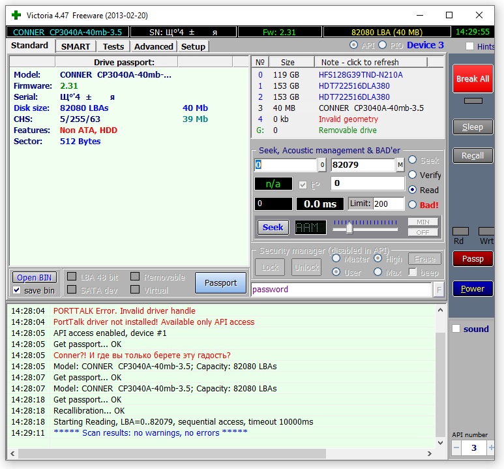Click log horizontal scroll right arrow
Viewport: 504px width, 469px height.
pyautogui.click(x=430, y=453)
